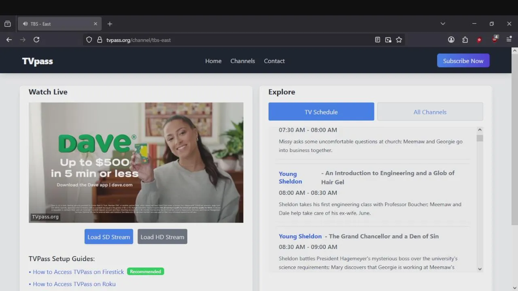Click the live video player
518x291 pixels.
(x=136, y=162)
